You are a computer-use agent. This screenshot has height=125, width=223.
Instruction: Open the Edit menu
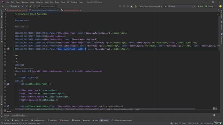13,2
